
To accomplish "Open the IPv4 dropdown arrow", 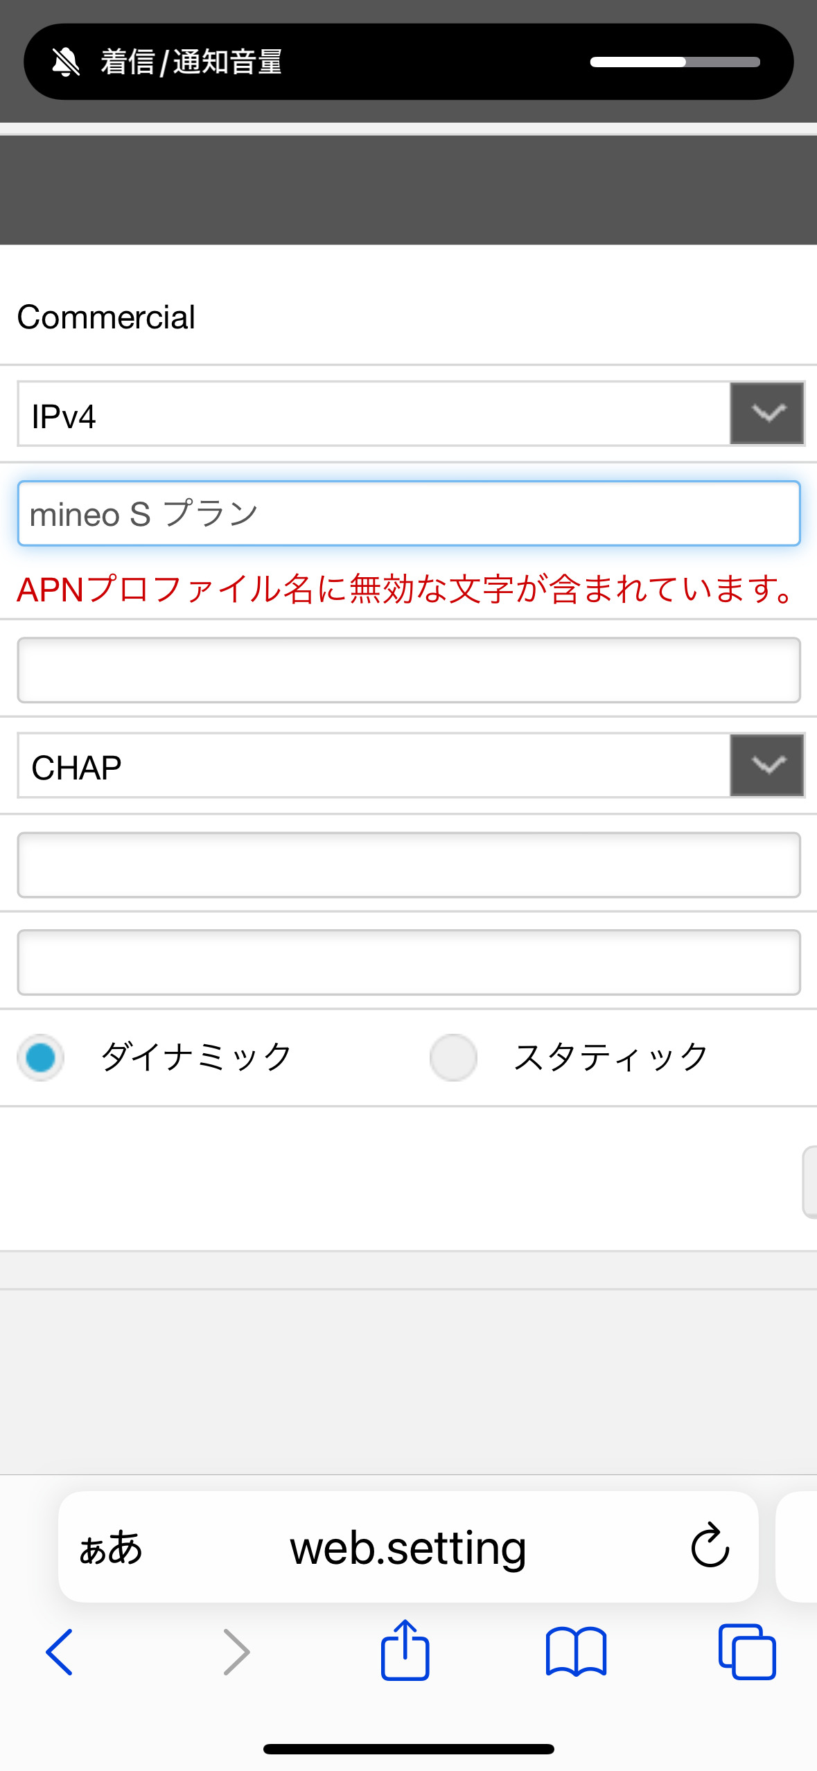I will pyautogui.click(x=766, y=414).
